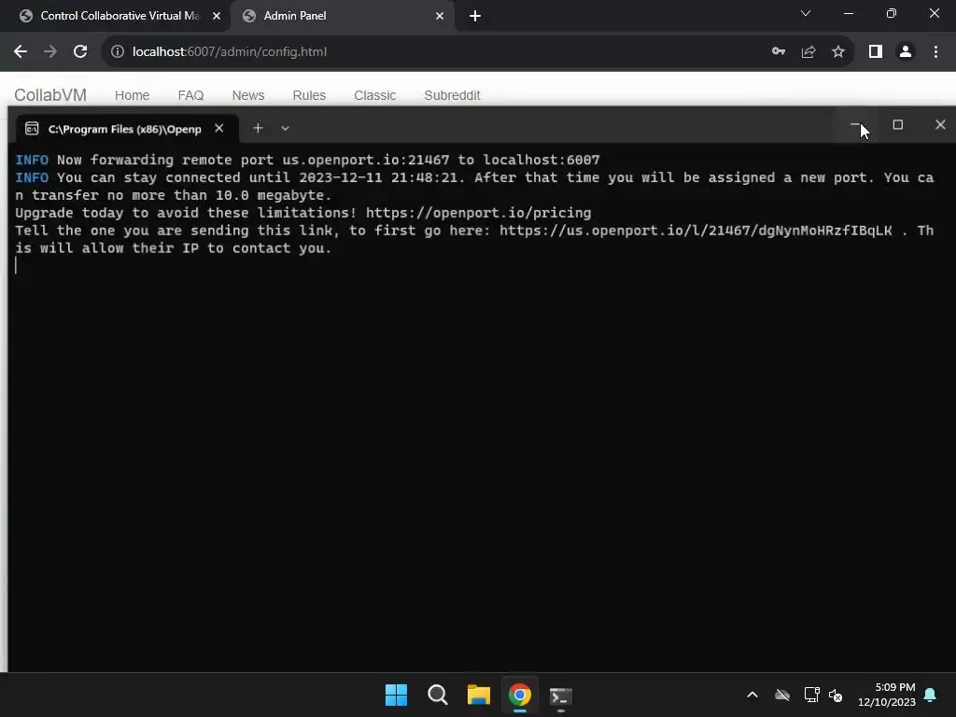Open the Rules nav link

(x=309, y=96)
